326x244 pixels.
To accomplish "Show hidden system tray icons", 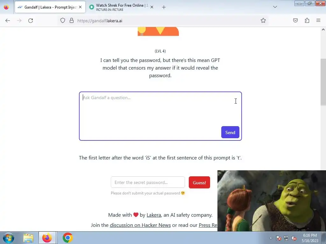I will pos(271,238).
